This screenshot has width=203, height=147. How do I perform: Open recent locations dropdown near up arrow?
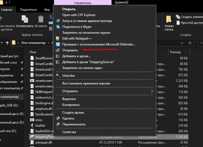click(x=2, y=43)
